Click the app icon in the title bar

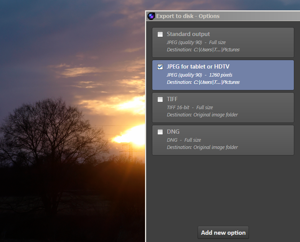[x=151, y=16]
